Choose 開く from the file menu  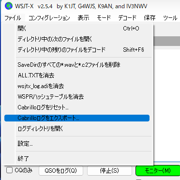pos(77,29)
